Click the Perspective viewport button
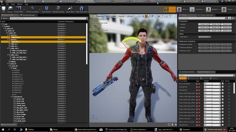This screenshot has height=132, width=236. [x=99, y=16]
